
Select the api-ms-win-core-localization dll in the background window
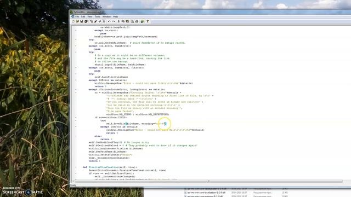206,193
